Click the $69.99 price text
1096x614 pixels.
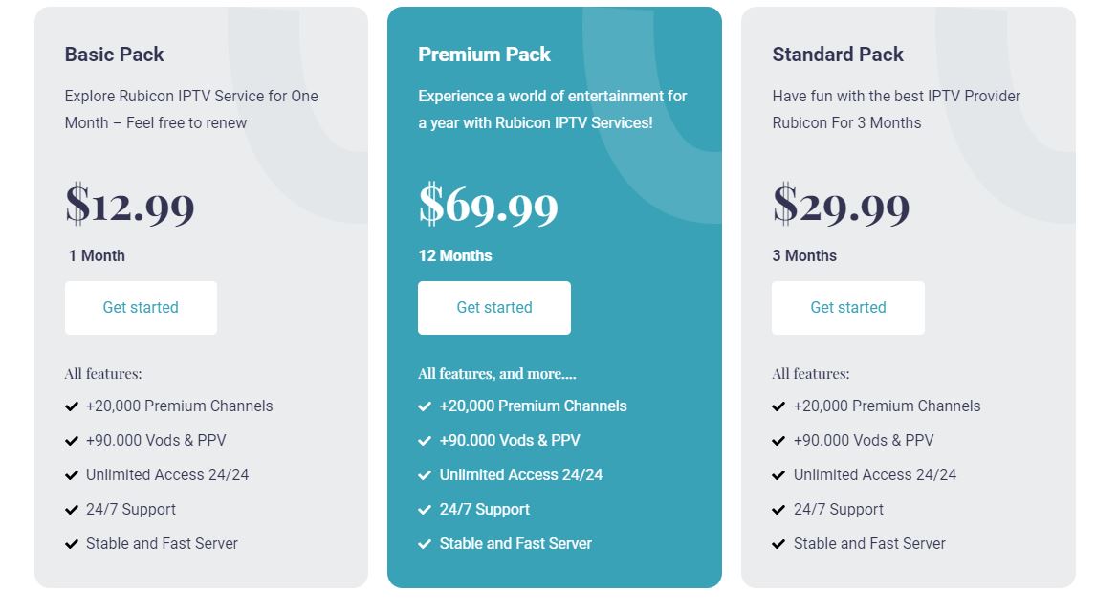coord(488,205)
